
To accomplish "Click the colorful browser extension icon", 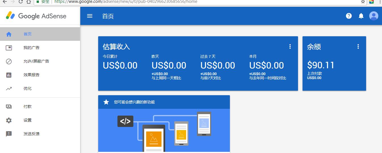I will 371,2.
